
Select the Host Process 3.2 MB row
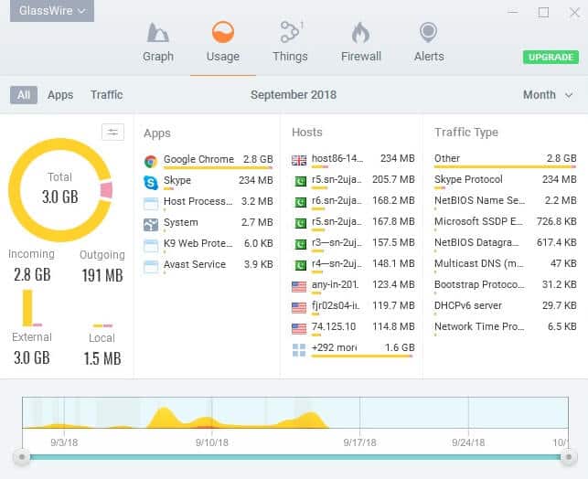point(208,203)
